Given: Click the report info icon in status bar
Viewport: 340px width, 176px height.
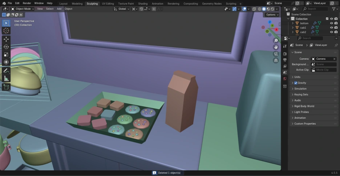Looking at the screenshot, I should [x=154, y=173].
